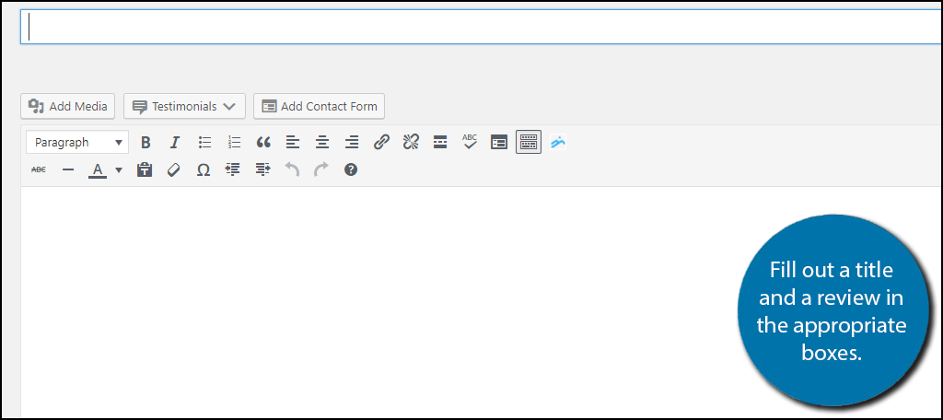Increase indent
This screenshot has width=943, height=420.
point(262,170)
